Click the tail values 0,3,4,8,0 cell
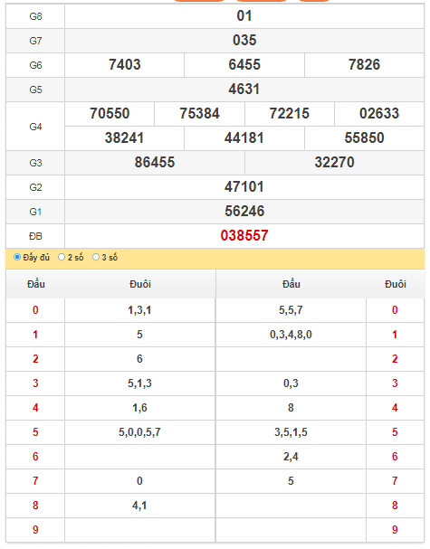This screenshot has height=549, width=430. (291, 335)
